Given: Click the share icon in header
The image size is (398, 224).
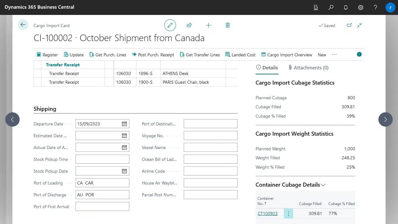Looking at the screenshot, I should pos(189,25).
